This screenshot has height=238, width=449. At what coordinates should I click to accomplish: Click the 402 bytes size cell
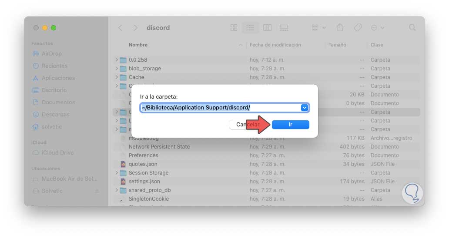352,146
